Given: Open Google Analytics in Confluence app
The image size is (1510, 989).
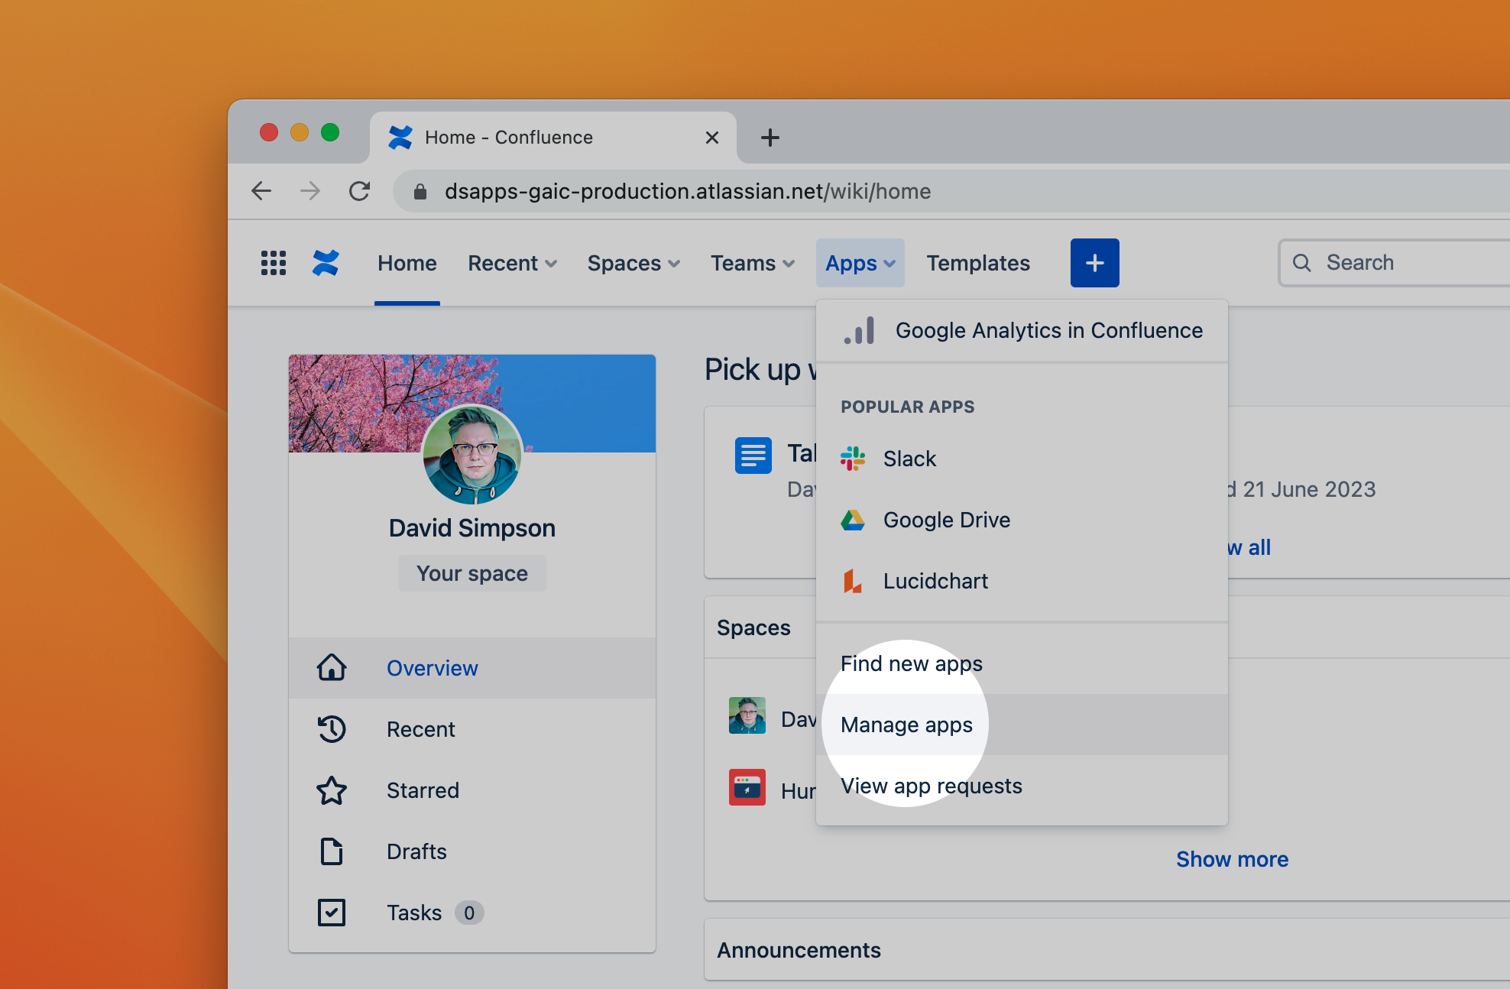Looking at the screenshot, I should (x=1048, y=330).
